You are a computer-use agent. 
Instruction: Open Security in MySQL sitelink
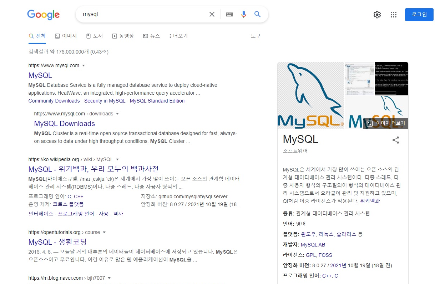105,101
